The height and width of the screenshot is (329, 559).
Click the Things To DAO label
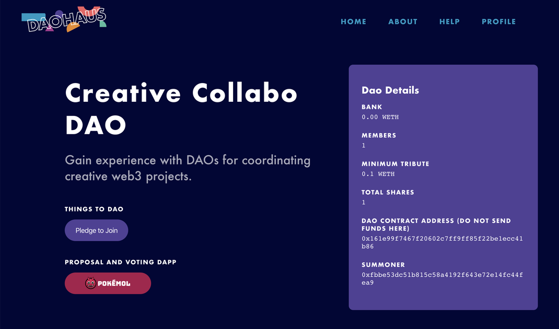(94, 209)
